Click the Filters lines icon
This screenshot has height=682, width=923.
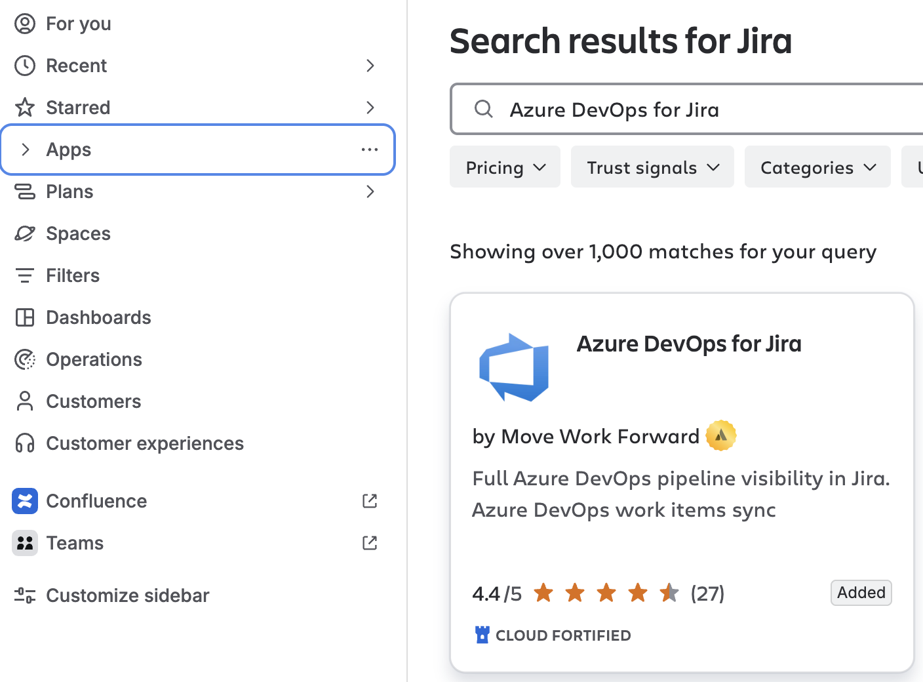(25, 275)
